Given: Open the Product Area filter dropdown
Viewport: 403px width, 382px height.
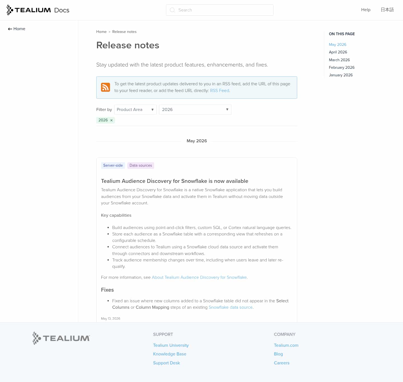Looking at the screenshot, I should coord(135,110).
